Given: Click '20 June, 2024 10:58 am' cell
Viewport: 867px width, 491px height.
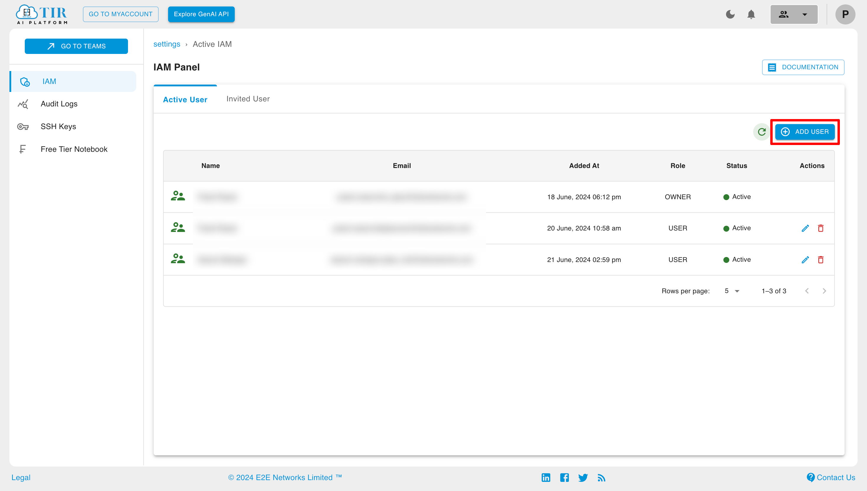Looking at the screenshot, I should (584, 228).
